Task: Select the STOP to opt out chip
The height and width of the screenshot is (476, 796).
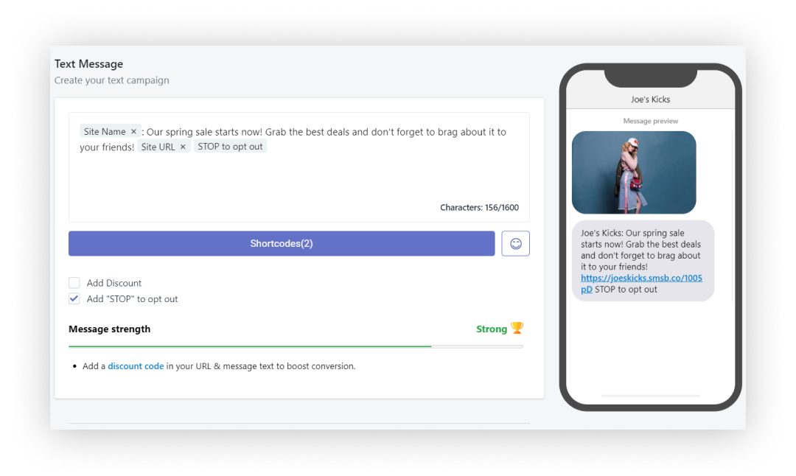Action: [x=230, y=147]
